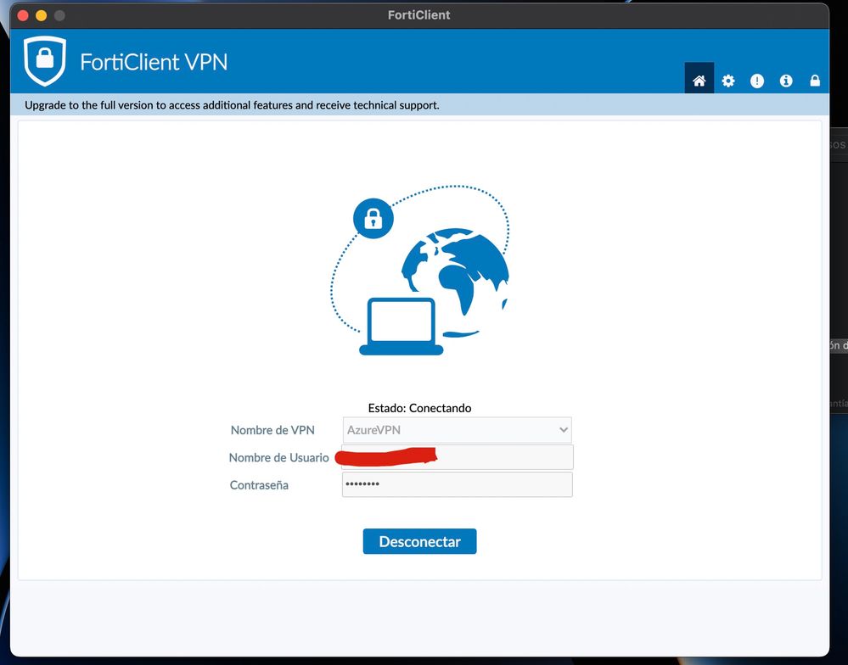Click the Nombre de Usuario label

pyautogui.click(x=278, y=457)
